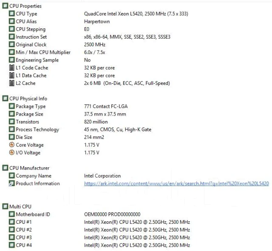The width and height of the screenshot is (272, 251).
Task: Click the shortcut icon beside Product Information
Action: [x=11, y=183]
